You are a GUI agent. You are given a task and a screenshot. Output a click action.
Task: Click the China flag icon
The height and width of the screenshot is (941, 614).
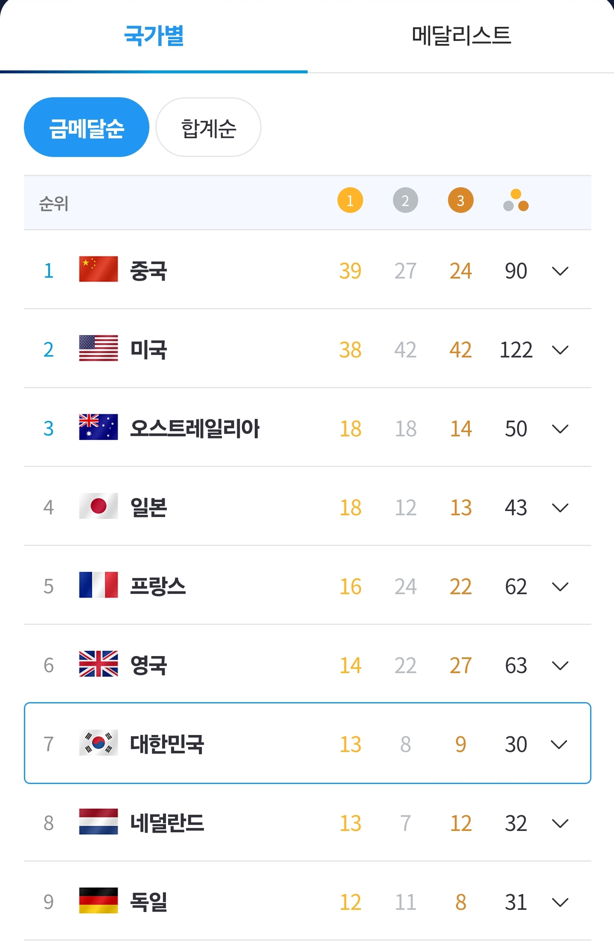99,269
